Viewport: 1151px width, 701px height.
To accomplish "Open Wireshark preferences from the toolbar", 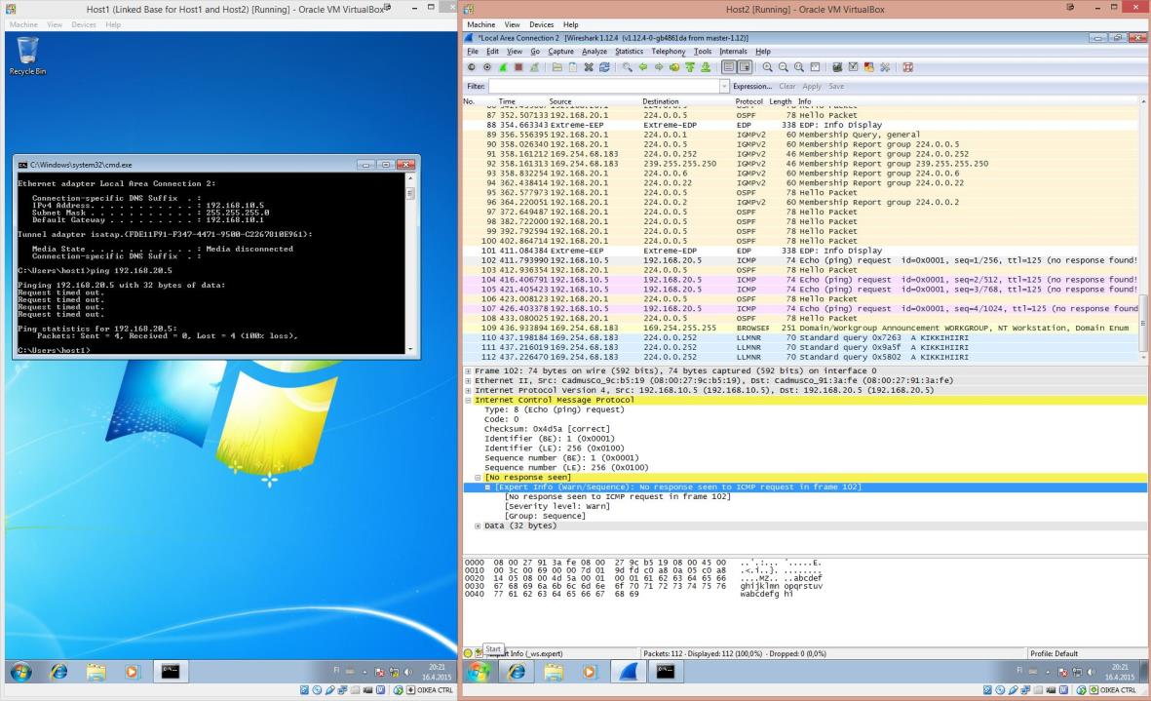I will click(885, 67).
